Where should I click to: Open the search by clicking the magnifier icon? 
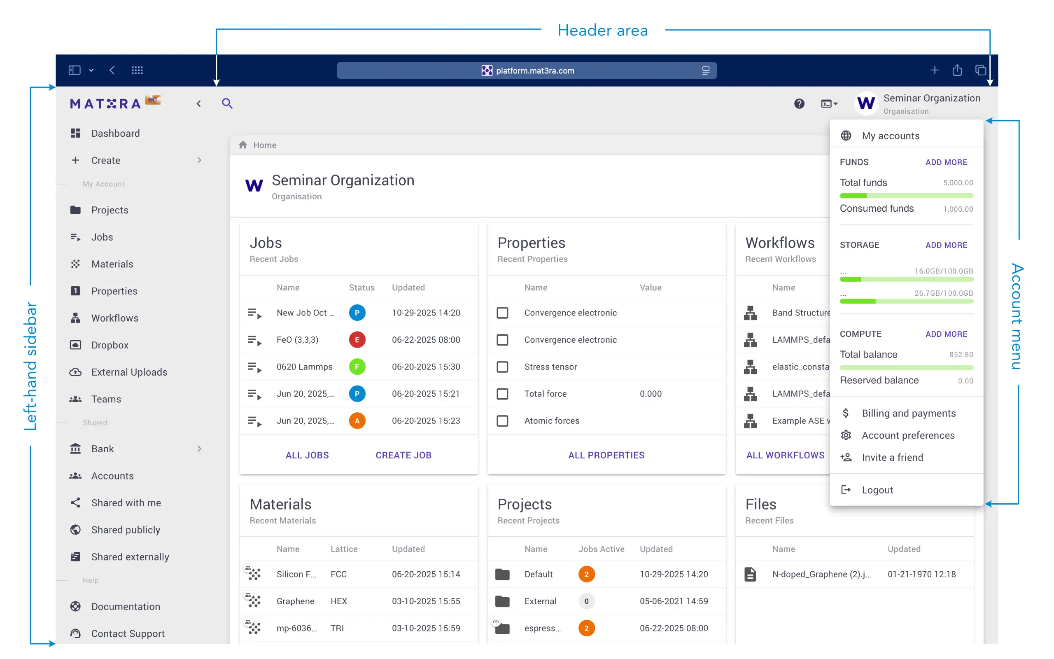click(227, 103)
